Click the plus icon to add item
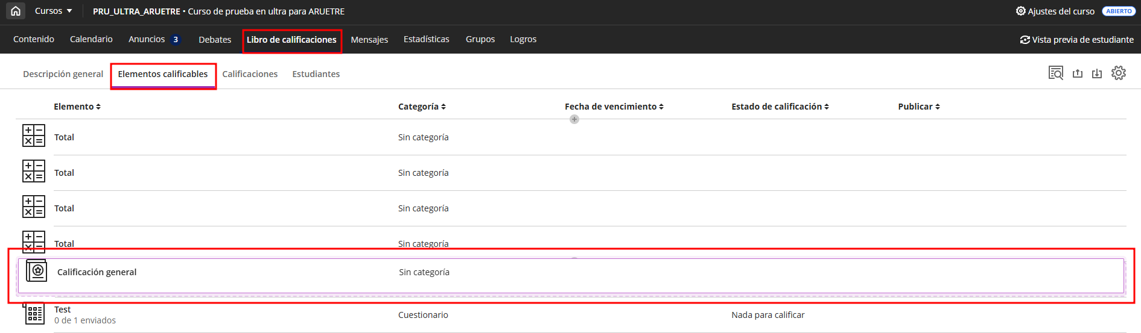 574,119
